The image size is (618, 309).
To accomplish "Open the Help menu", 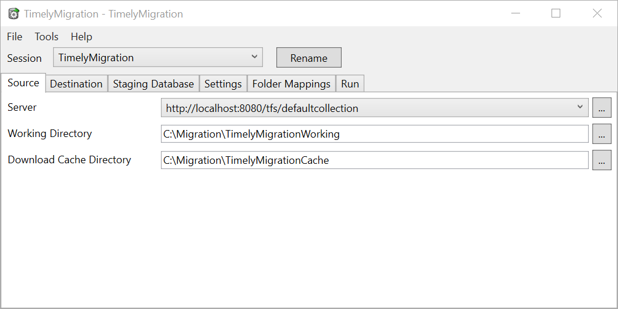I will click(x=82, y=37).
